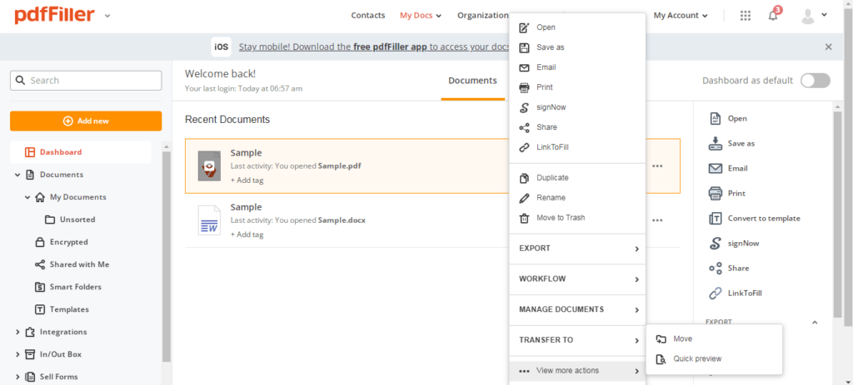Choose Rename in the context menu

(577, 198)
